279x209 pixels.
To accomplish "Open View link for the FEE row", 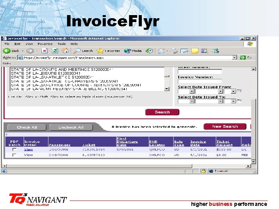I will tap(28, 155).
